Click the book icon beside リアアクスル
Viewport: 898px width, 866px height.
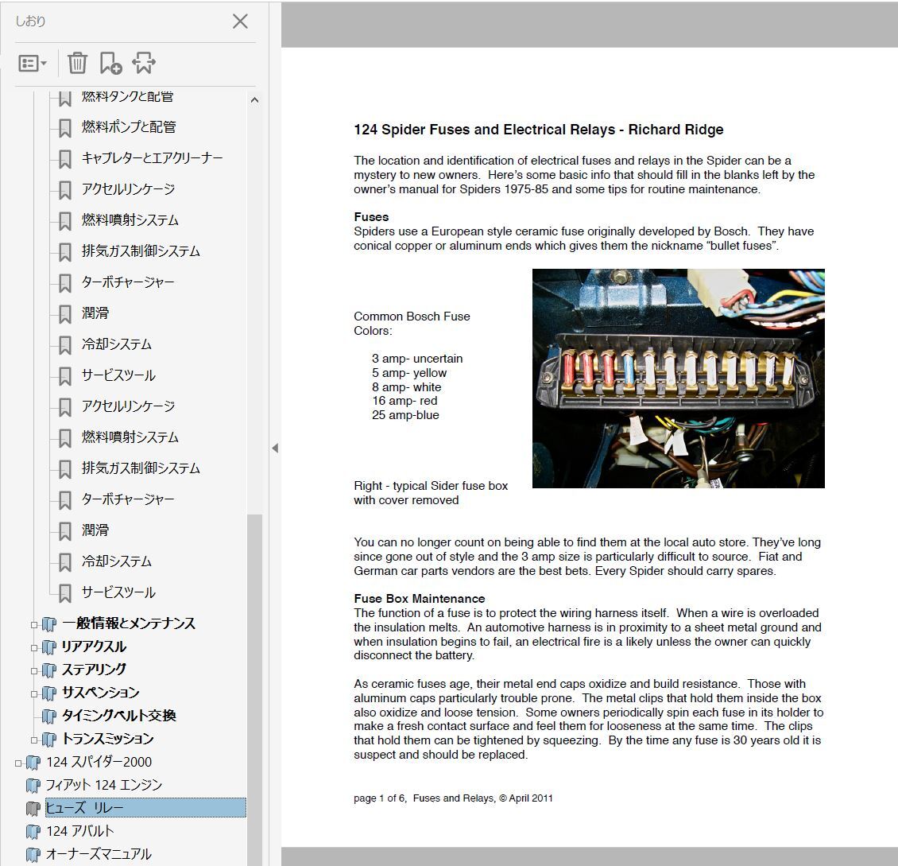tap(49, 647)
